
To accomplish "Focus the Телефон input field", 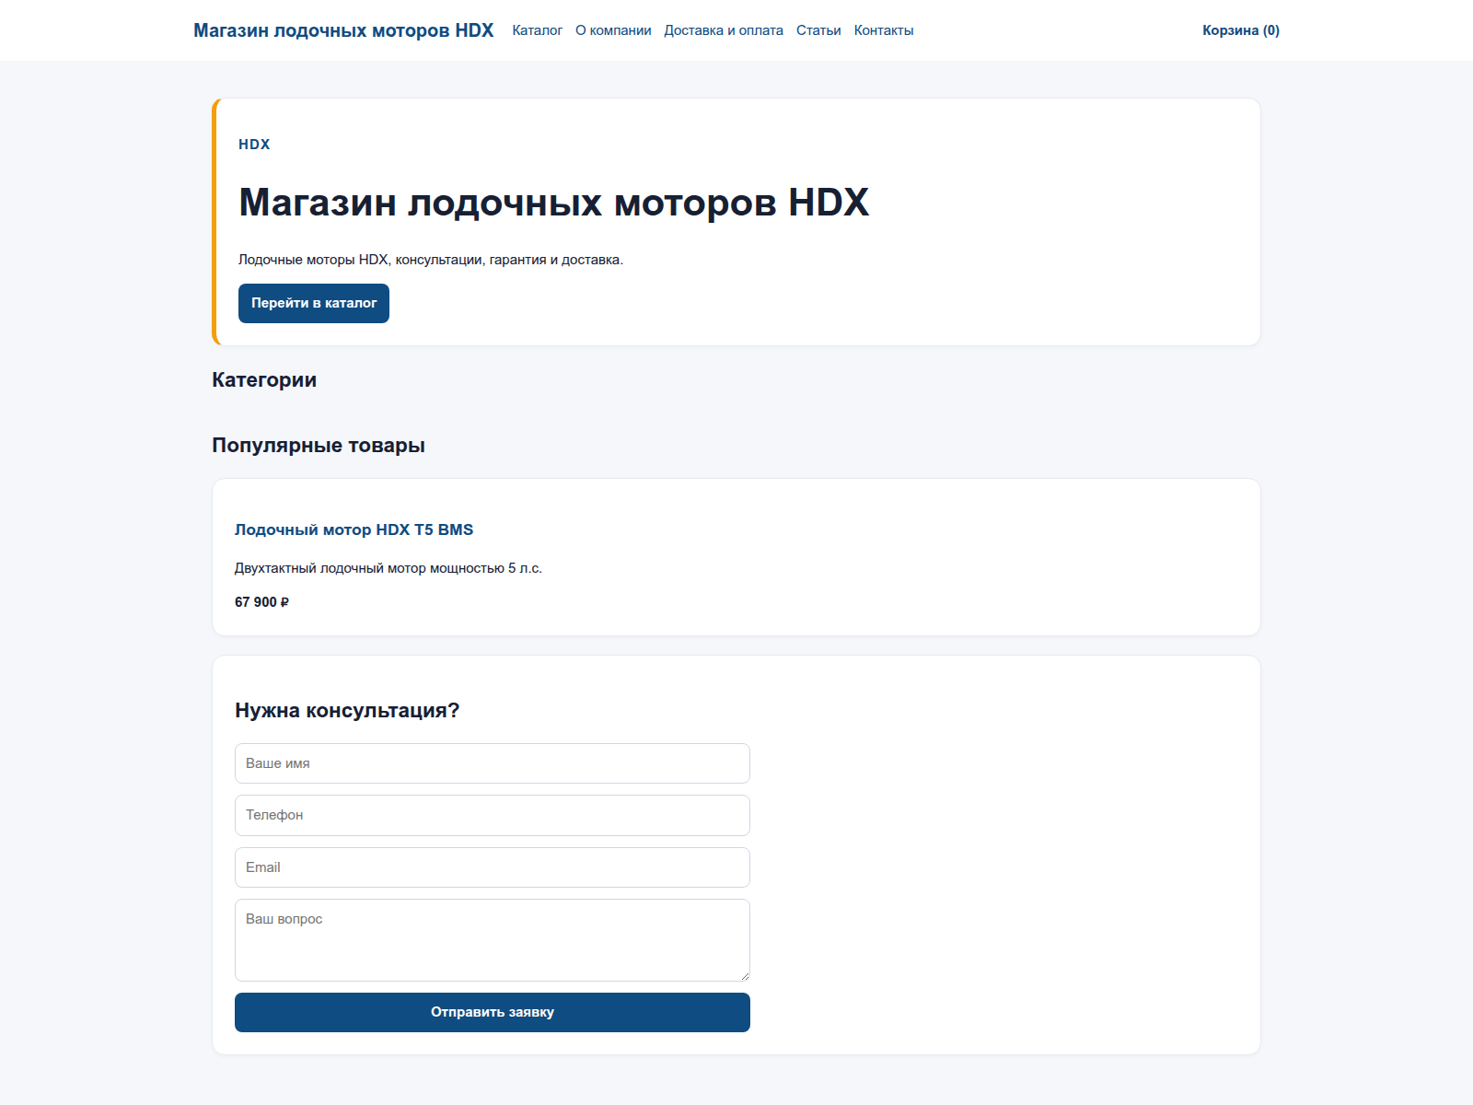I will pos(493,815).
